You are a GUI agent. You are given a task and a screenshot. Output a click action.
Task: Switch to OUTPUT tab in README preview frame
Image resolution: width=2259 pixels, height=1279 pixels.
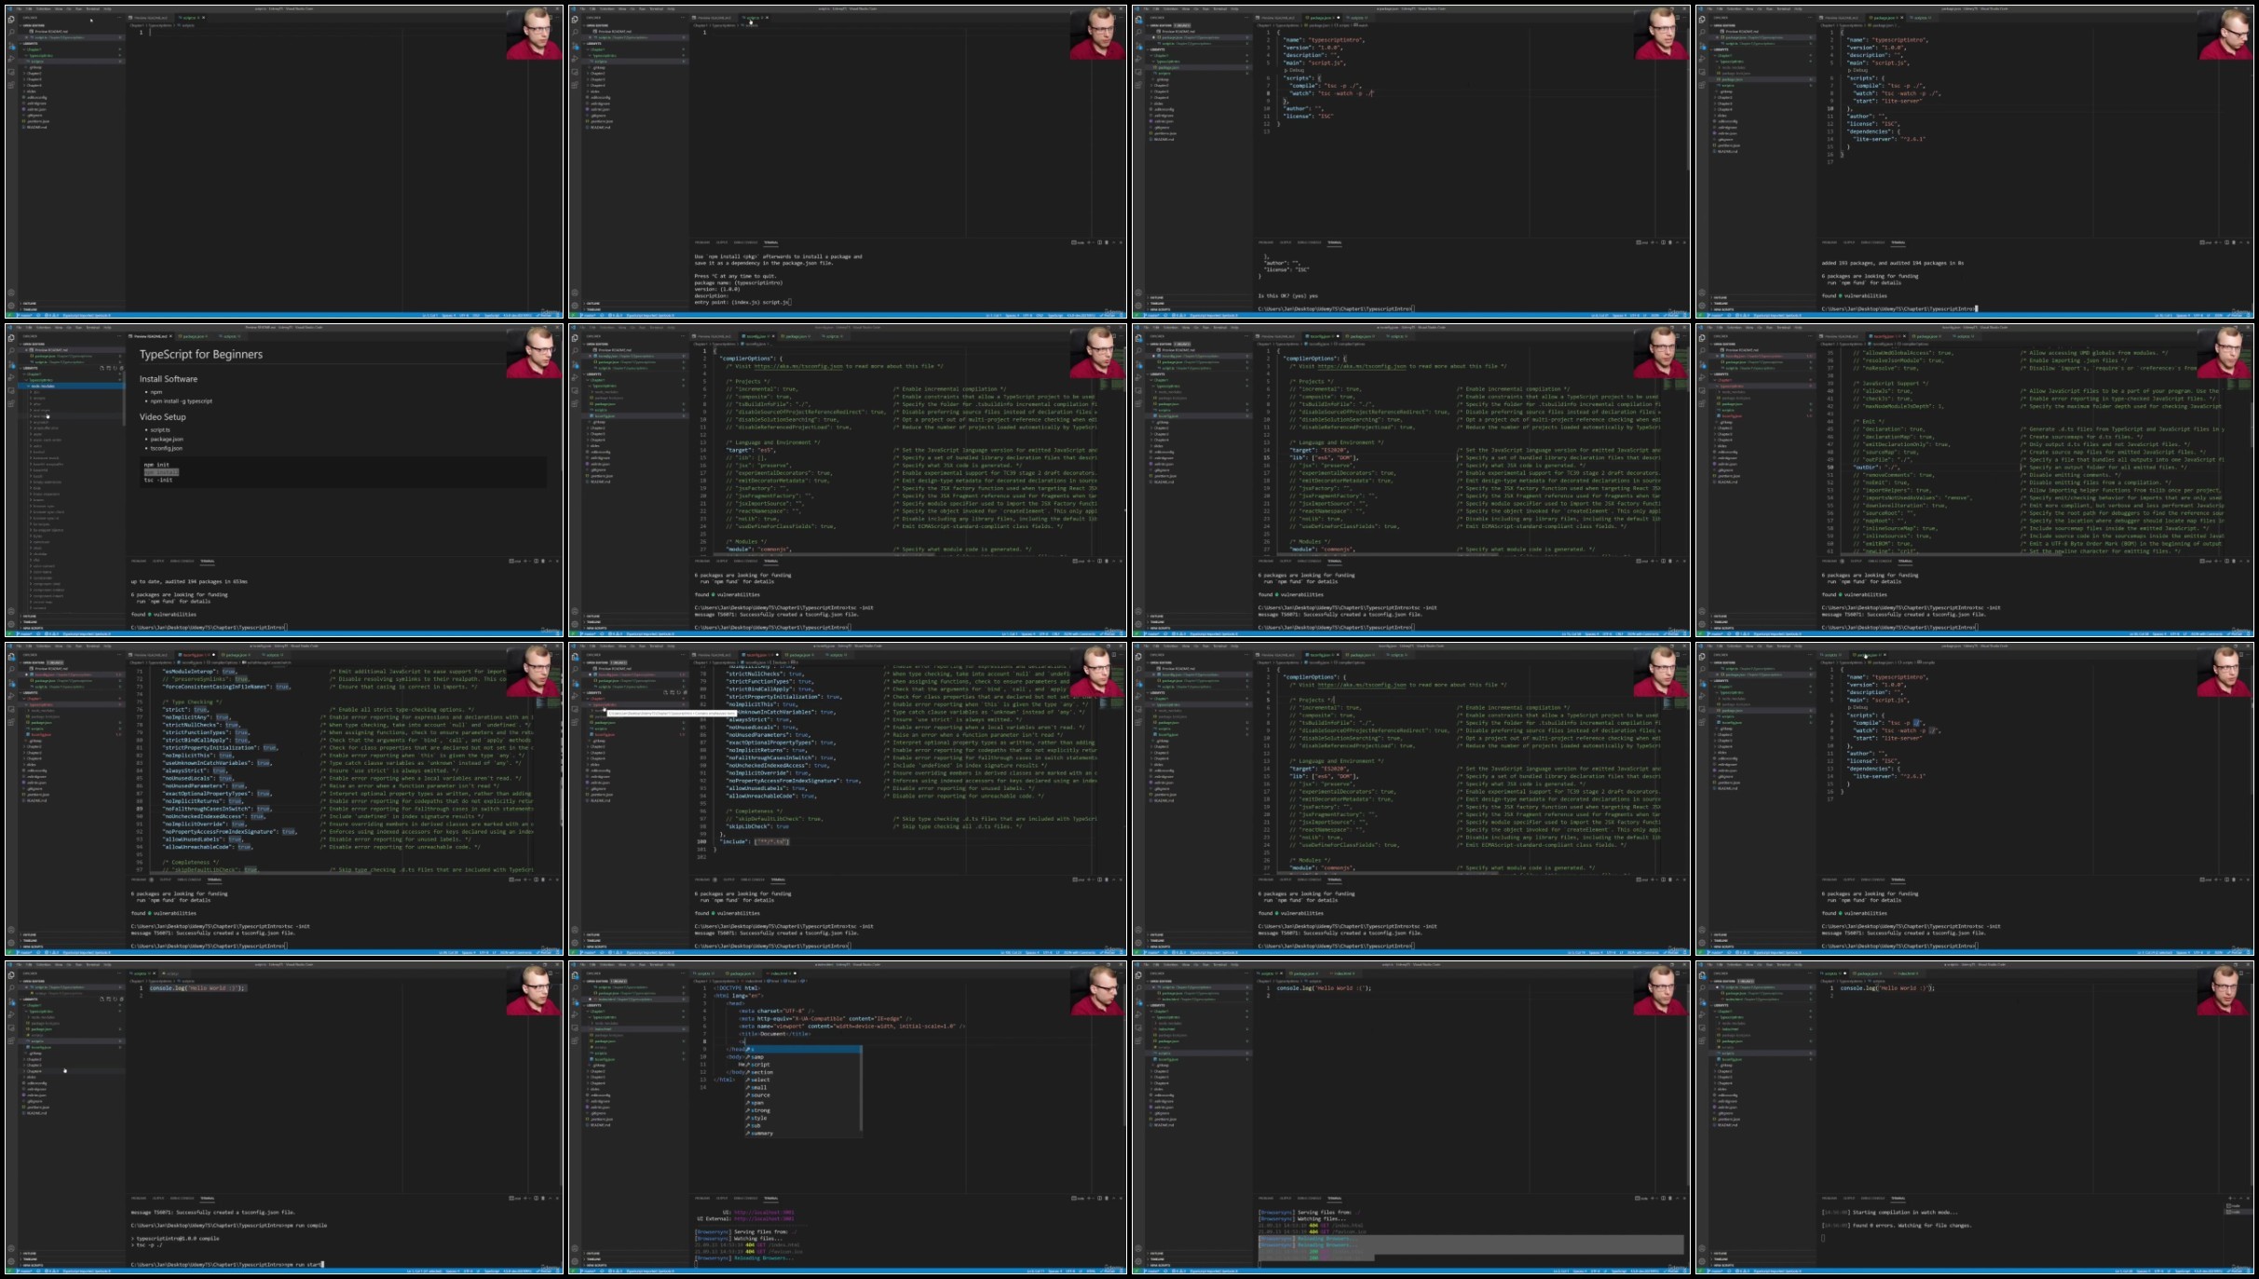158,561
